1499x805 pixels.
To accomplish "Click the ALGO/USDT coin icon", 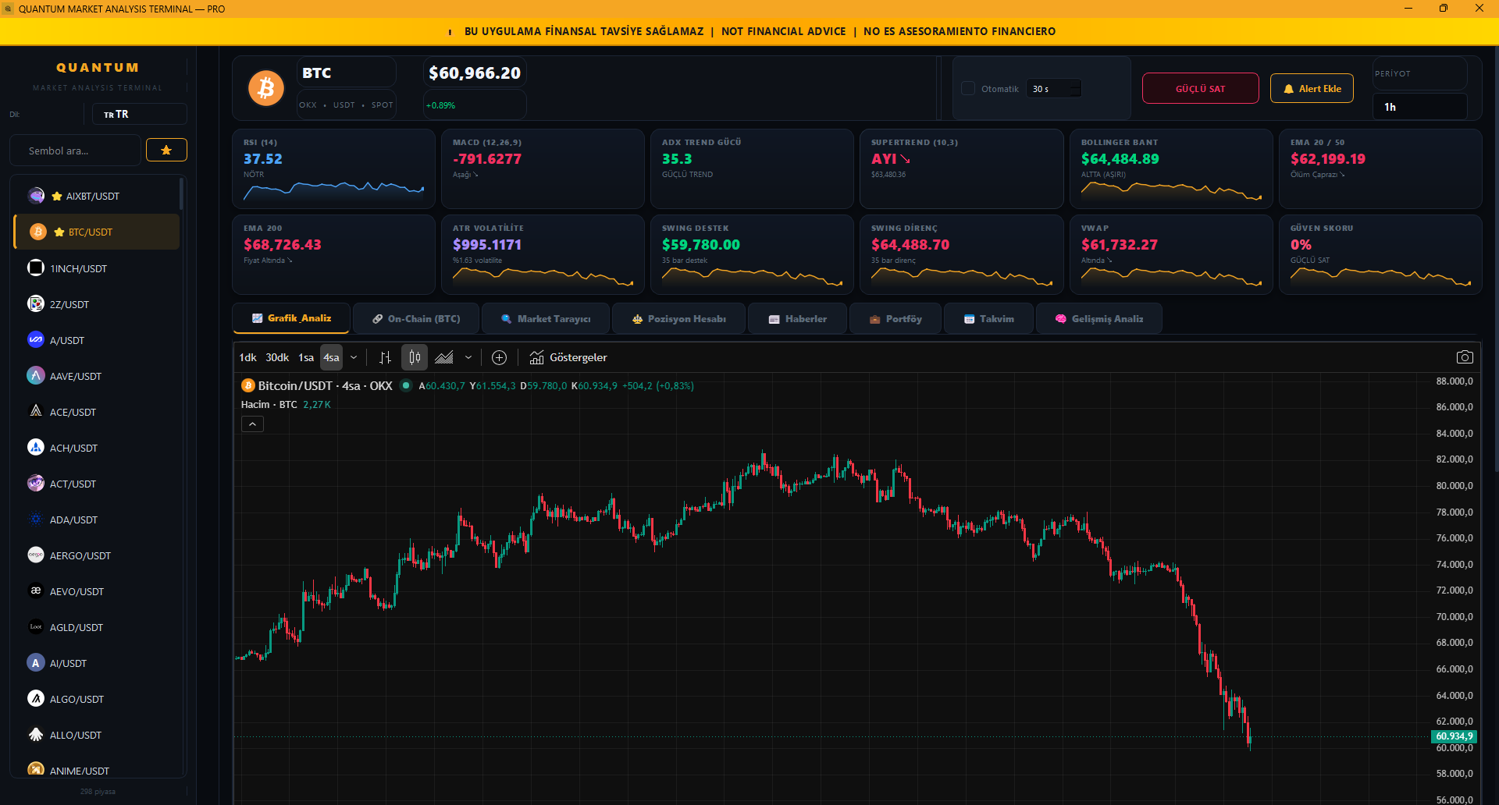I will [36, 699].
